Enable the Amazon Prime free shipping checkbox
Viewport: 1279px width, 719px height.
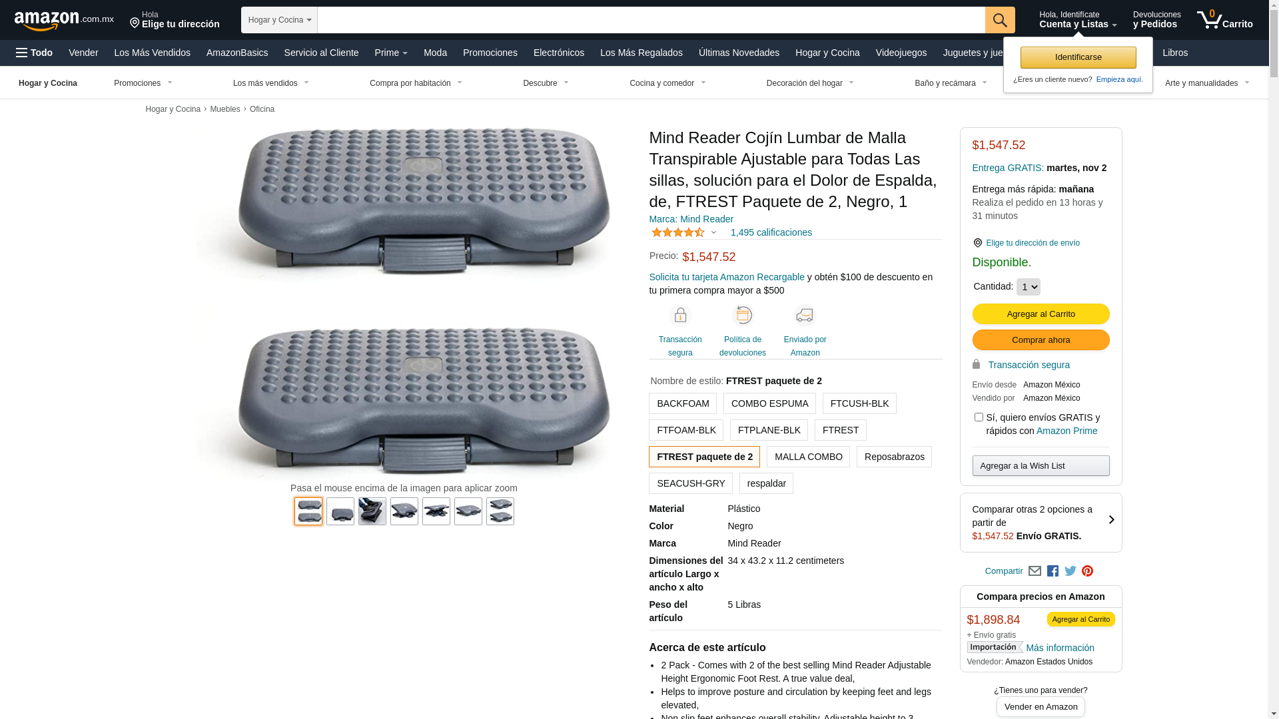tap(979, 417)
